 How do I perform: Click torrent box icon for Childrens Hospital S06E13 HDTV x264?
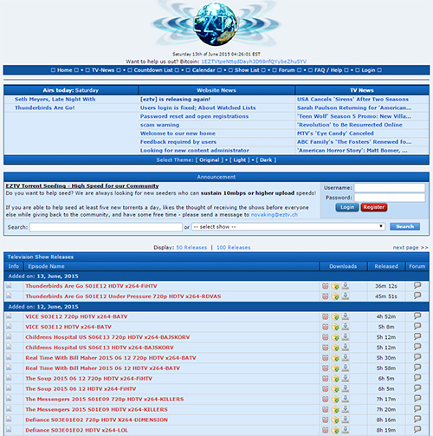point(335,348)
